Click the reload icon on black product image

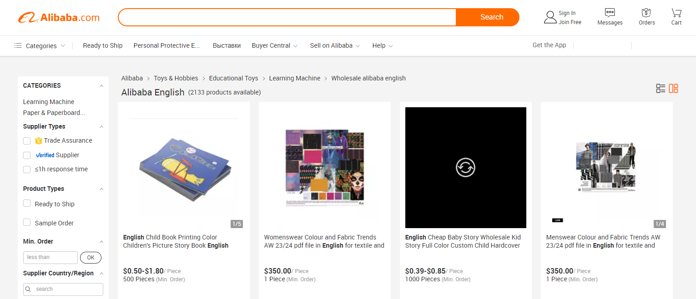point(465,167)
